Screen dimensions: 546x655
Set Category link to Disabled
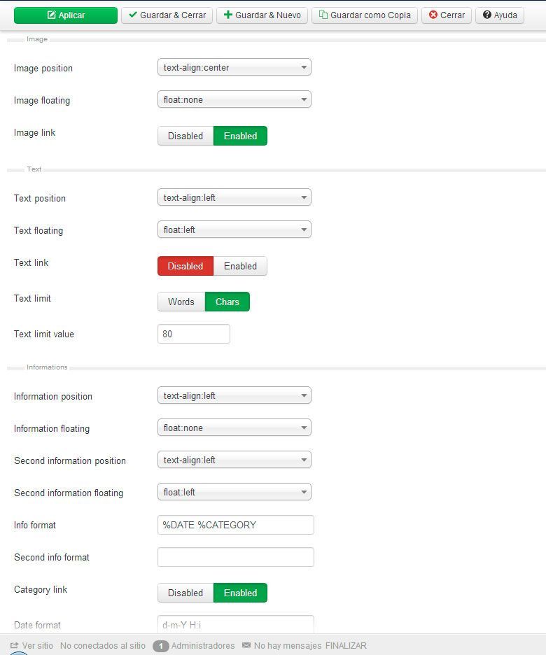click(x=185, y=593)
